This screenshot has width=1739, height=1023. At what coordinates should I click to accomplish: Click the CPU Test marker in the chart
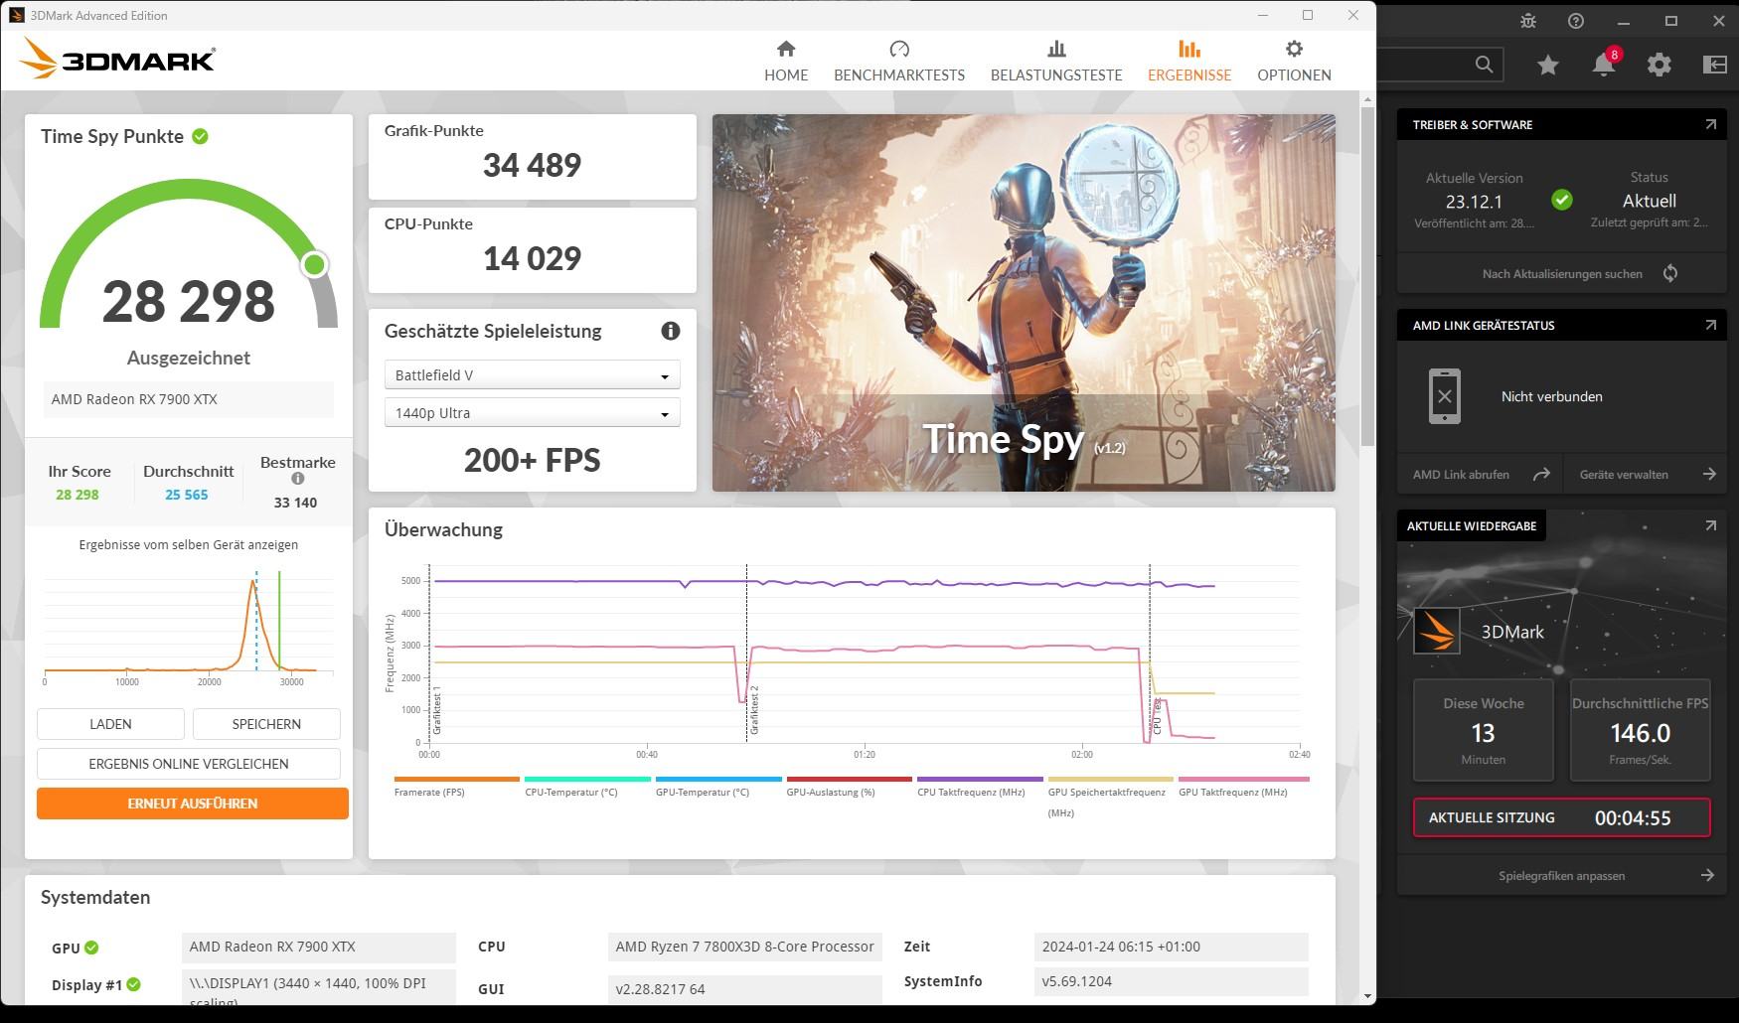pyautogui.click(x=1157, y=715)
